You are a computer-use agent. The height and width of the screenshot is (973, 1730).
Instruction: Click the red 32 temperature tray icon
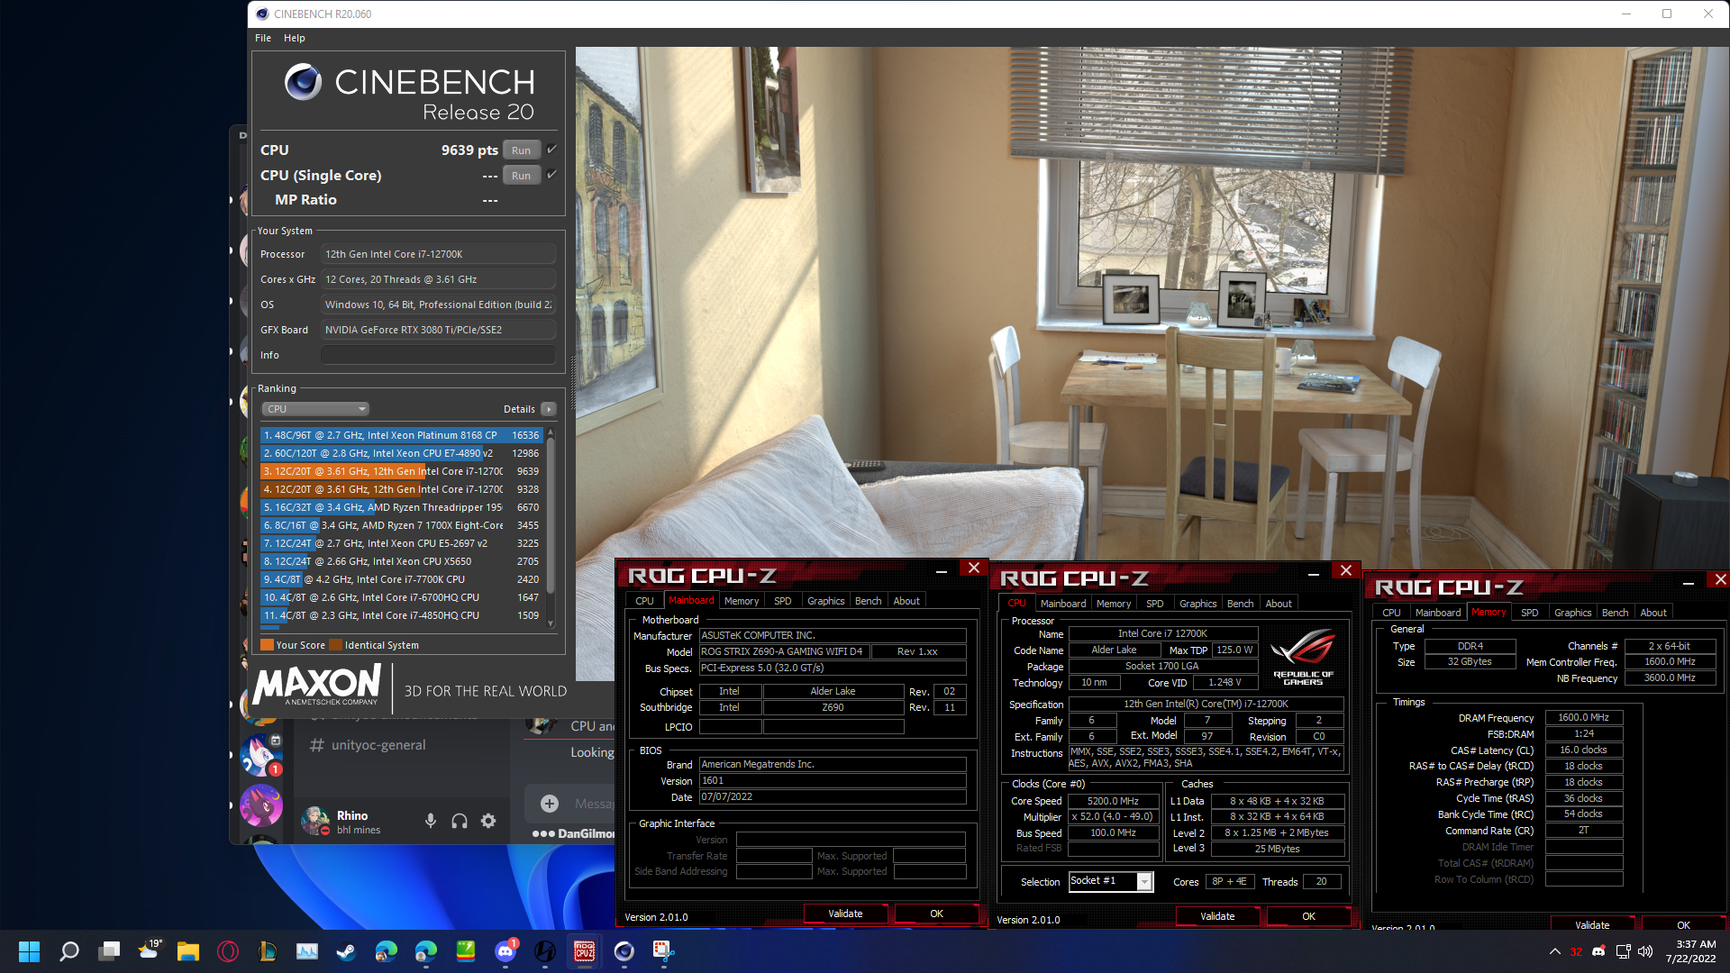click(1576, 952)
